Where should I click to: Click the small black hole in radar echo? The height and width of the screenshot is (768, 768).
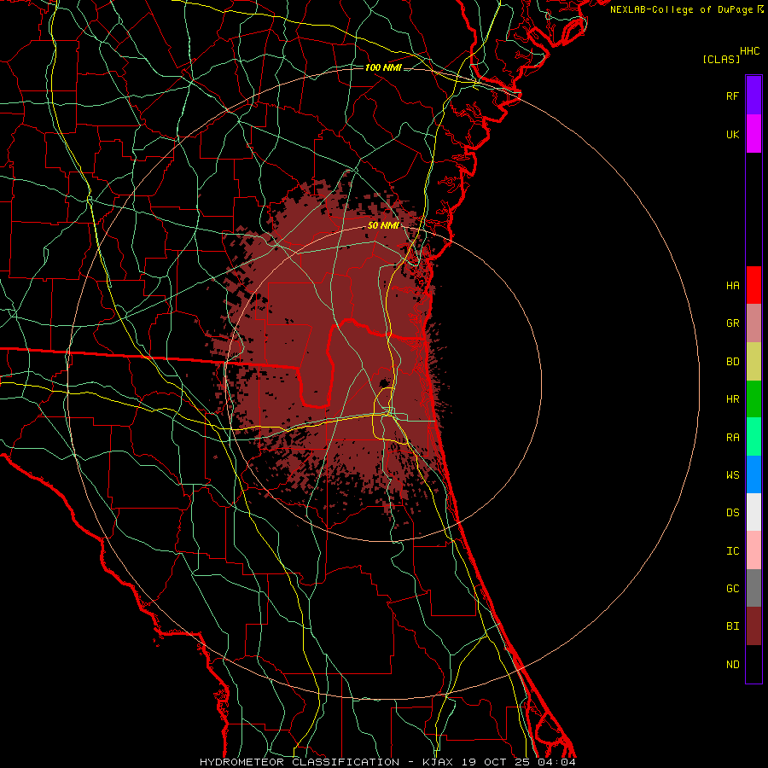pos(383,382)
